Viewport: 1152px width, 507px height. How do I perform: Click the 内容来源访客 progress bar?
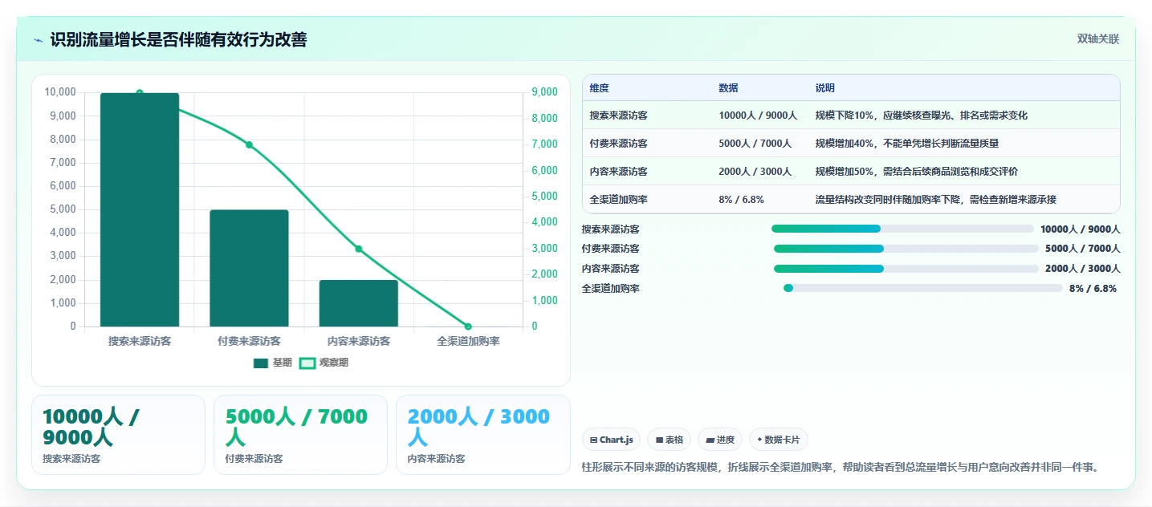(906, 269)
